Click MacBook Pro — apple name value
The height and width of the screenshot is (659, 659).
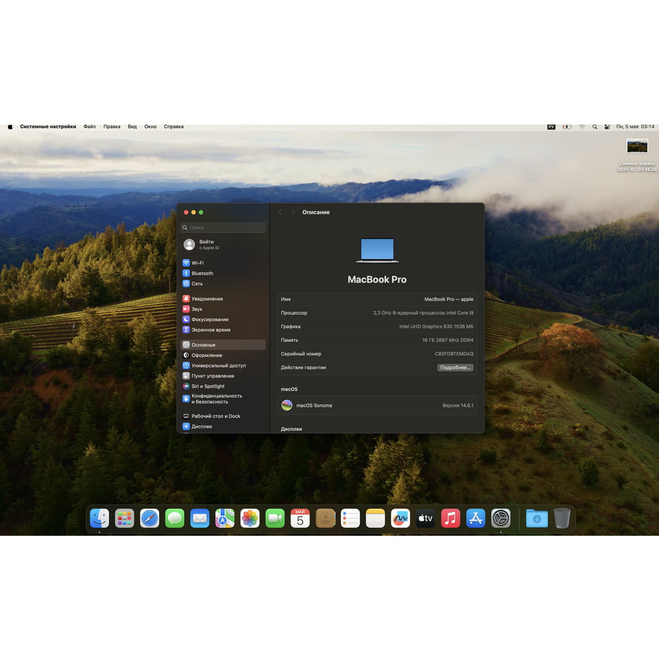448,299
